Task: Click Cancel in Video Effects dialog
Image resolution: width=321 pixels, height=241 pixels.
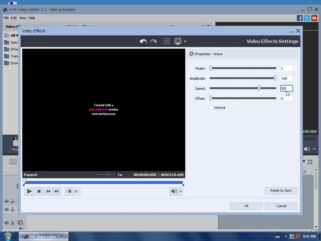Action: (281, 206)
